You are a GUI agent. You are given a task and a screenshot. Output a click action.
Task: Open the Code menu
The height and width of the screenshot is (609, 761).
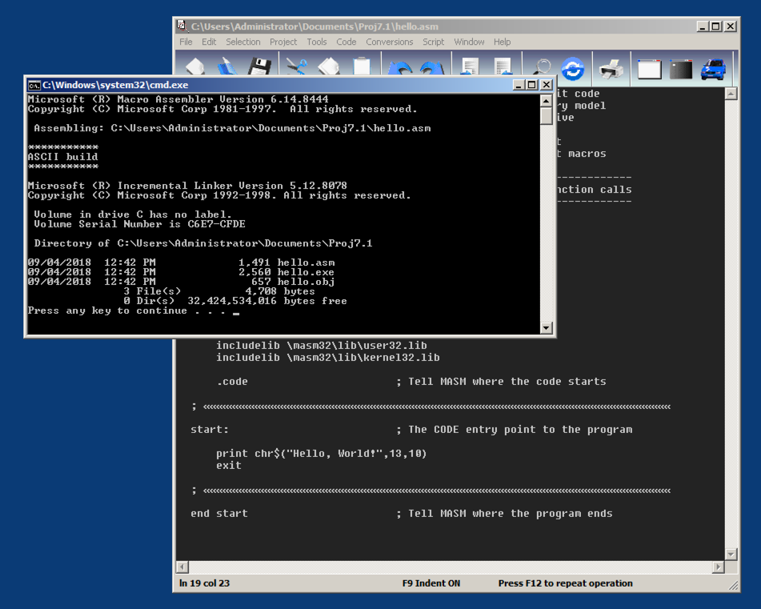click(x=346, y=42)
